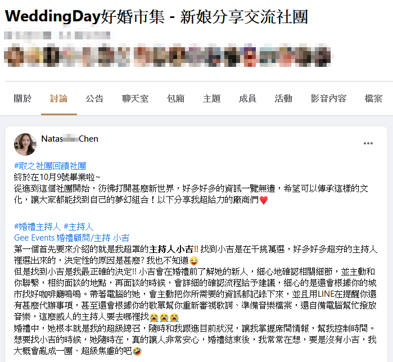This screenshot has height=362, width=393.
Task: Open the Gee Events 婚禮顧問/主持 小吉 page link
Action: point(71,238)
